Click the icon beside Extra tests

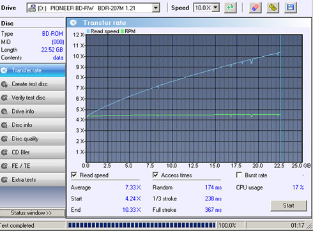tap(4, 180)
